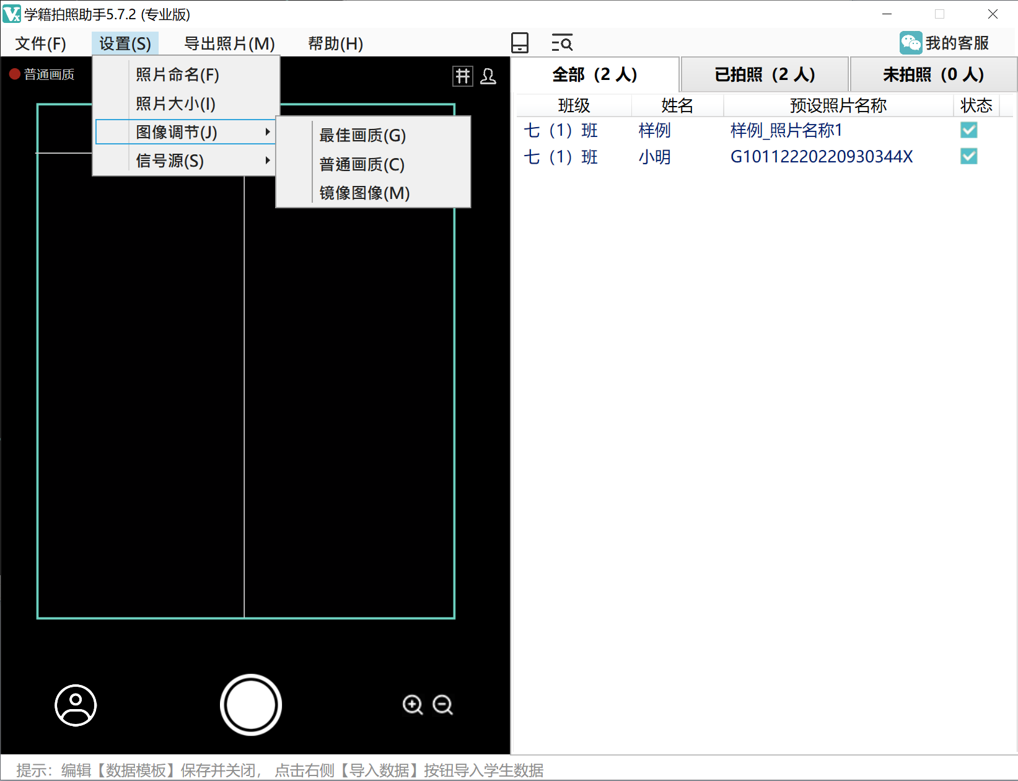The image size is (1018, 781).
Task: Click photo name 样例_照片名称1
Action: (x=786, y=130)
